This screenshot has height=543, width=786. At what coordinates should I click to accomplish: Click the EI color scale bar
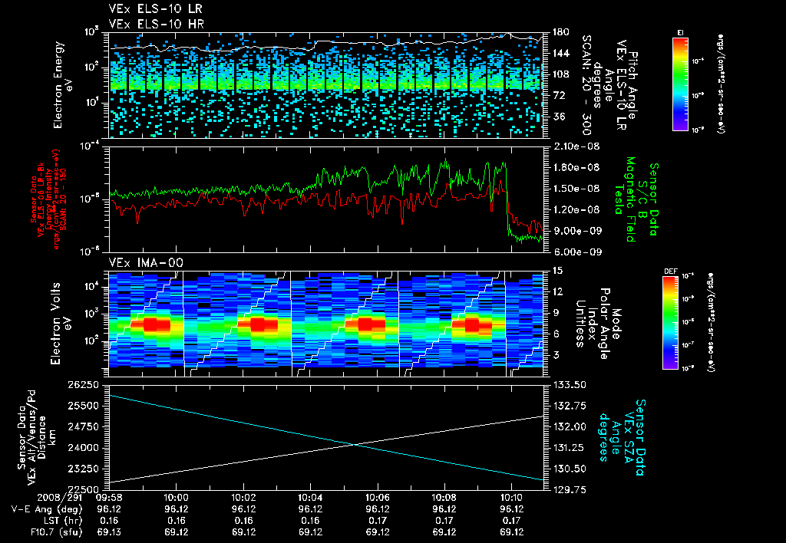680,84
